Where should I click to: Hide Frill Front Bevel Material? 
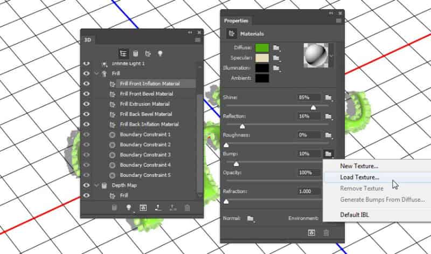coord(86,94)
